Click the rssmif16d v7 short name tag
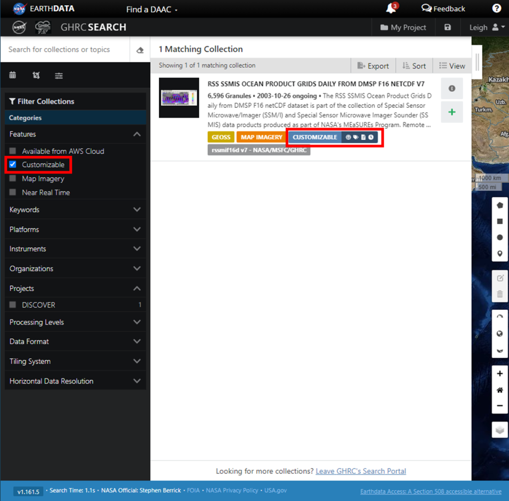The width and height of the screenshot is (509, 501). [258, 150]
